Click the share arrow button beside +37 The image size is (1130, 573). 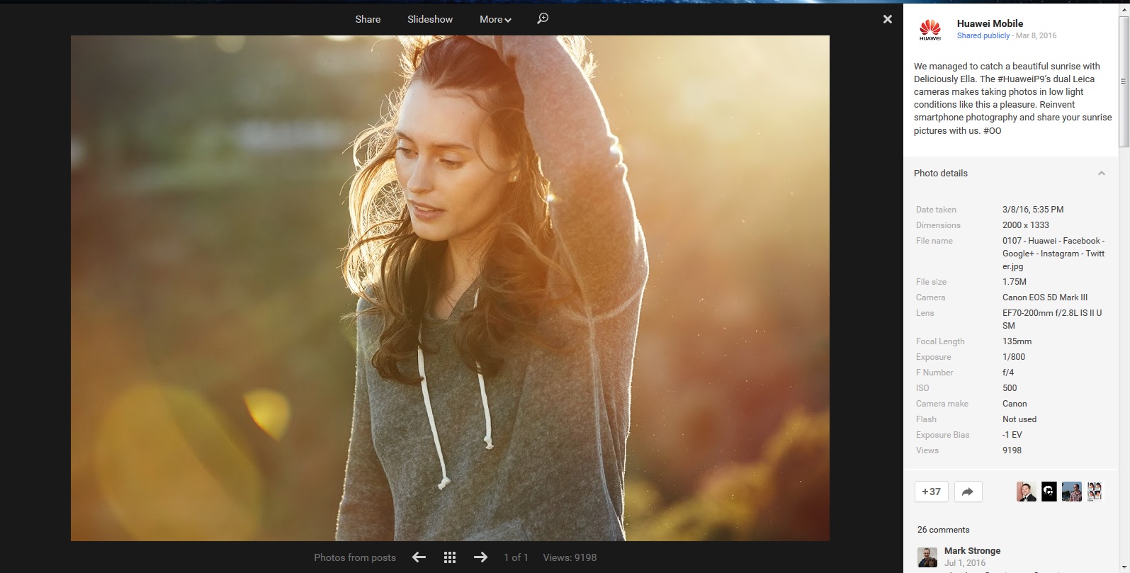tap(968, 492)
